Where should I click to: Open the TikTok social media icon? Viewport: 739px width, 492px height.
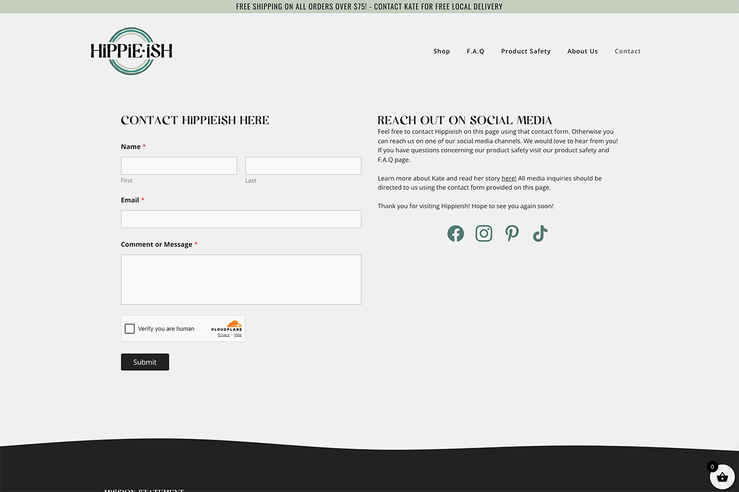pos(540,234)
